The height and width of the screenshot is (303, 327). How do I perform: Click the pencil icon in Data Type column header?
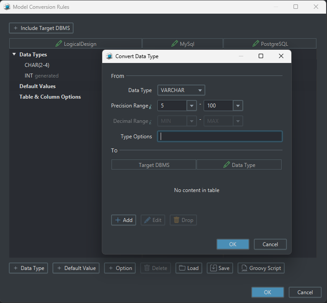click(x=227, y=165)
